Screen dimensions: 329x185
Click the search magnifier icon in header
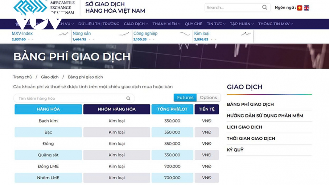[265, 8]
